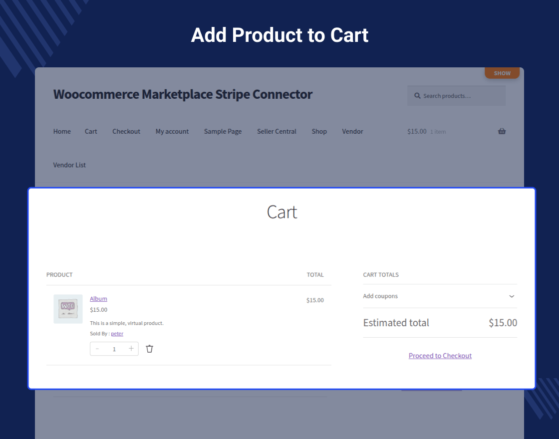The image size is (559, 439).
Task: Click the search magnifier icon
Action: point(417,96)
